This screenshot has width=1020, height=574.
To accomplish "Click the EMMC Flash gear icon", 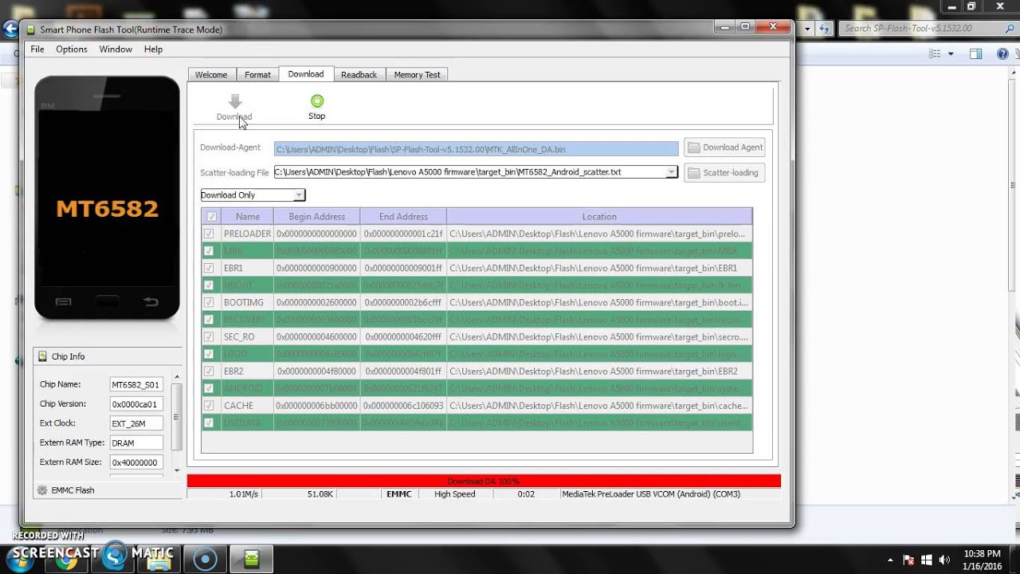I will (43, 490).
